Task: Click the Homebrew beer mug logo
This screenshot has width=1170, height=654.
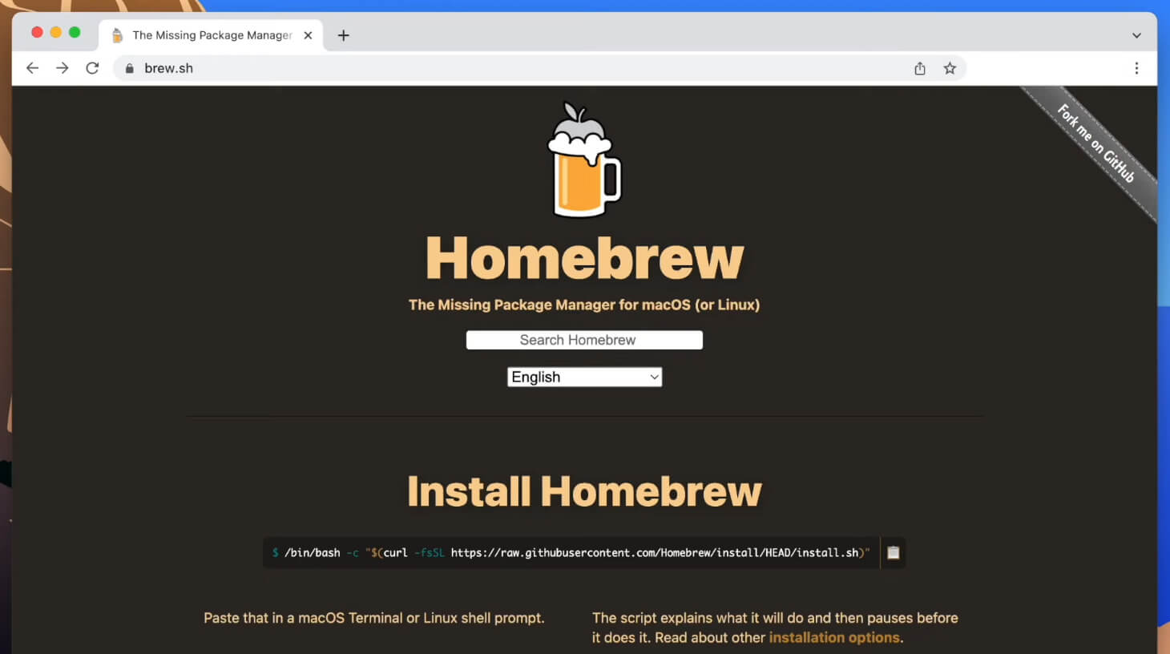Action: point(584,159)
